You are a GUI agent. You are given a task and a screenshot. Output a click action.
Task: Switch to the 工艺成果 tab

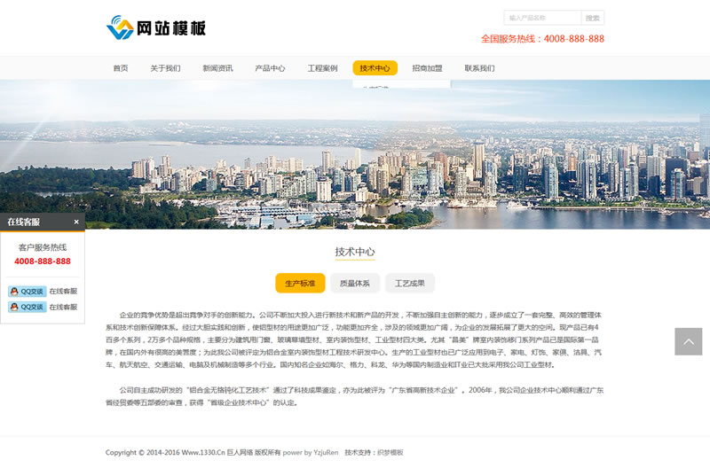tap(410, 284)
